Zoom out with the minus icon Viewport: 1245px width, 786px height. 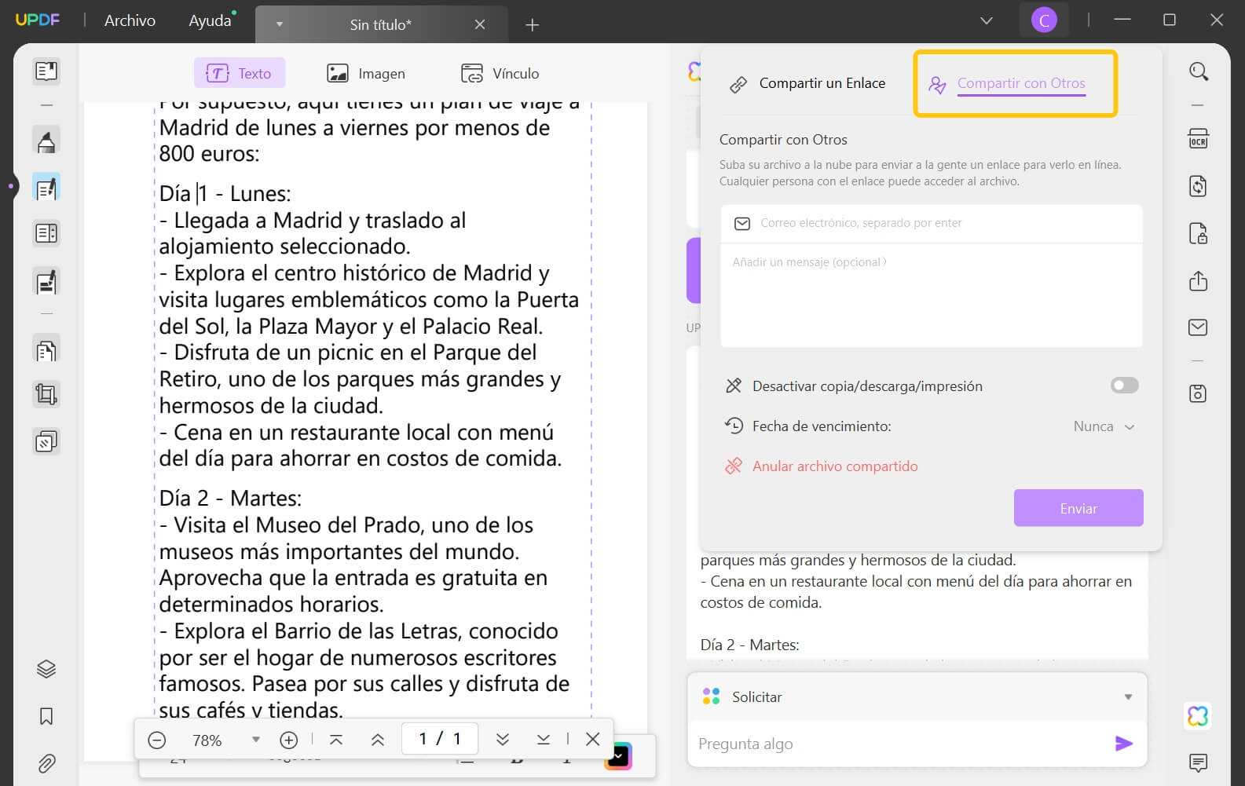(157, 740)
